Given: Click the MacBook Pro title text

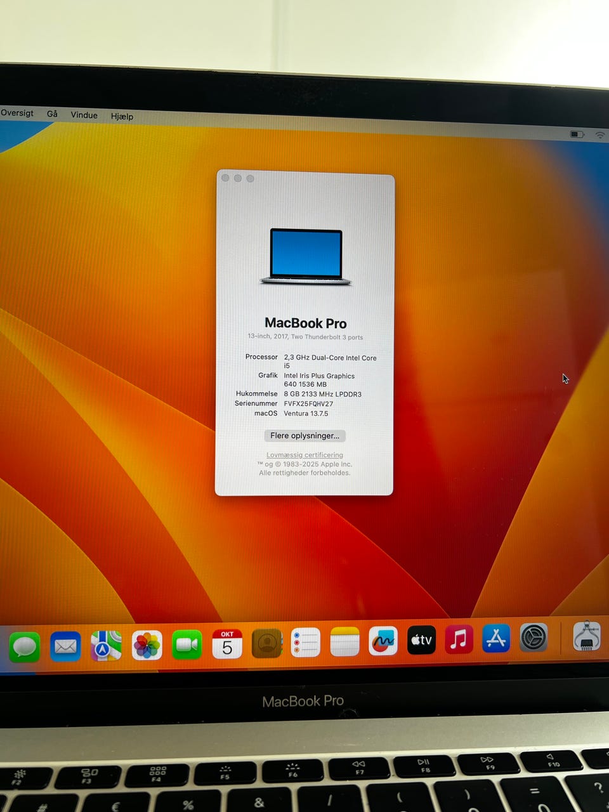Looking at the screenshot, I should 305,324.
